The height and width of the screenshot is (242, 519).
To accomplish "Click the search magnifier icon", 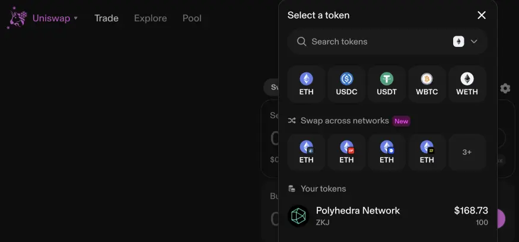I will (x=301, y=42).
